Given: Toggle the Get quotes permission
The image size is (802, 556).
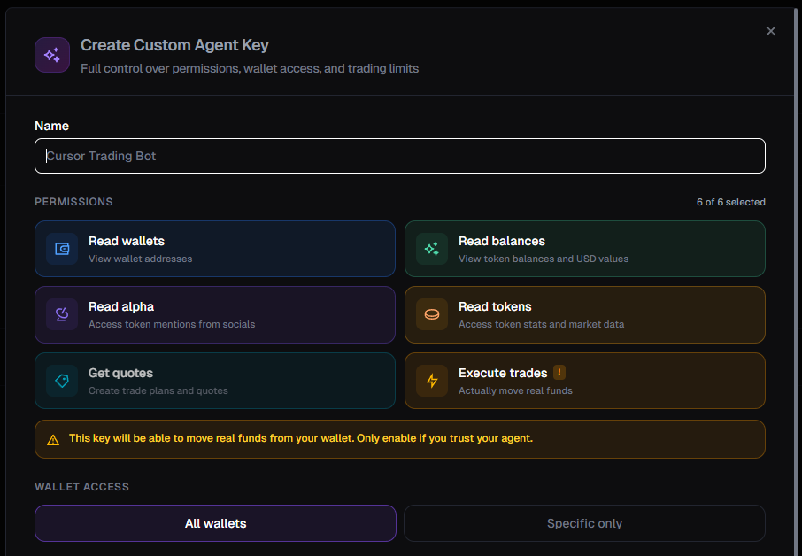Looking at the screenshot, I should tap(215, 381).
